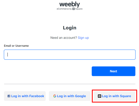Click the "Square" word in the tagline
The image size is (139, 106).
[x=79, y=9]
